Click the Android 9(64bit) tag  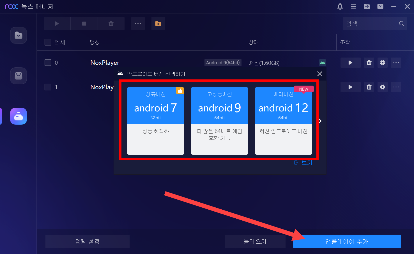223,63
